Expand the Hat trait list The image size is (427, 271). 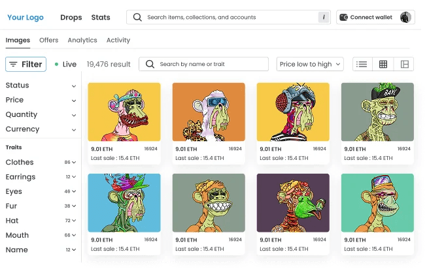pyautogui.click(x=41, y=221)
